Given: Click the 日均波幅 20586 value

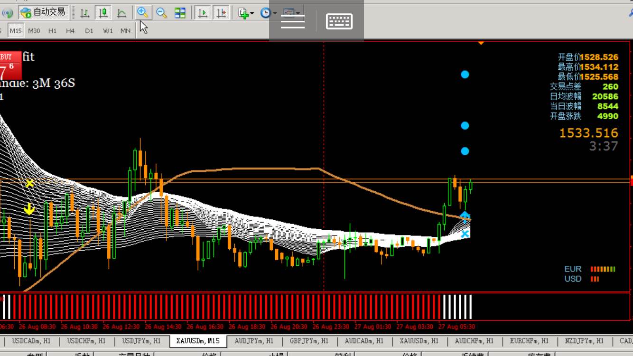Looking at the screenshot, I should pyautogui.click(x=605, y=96).
